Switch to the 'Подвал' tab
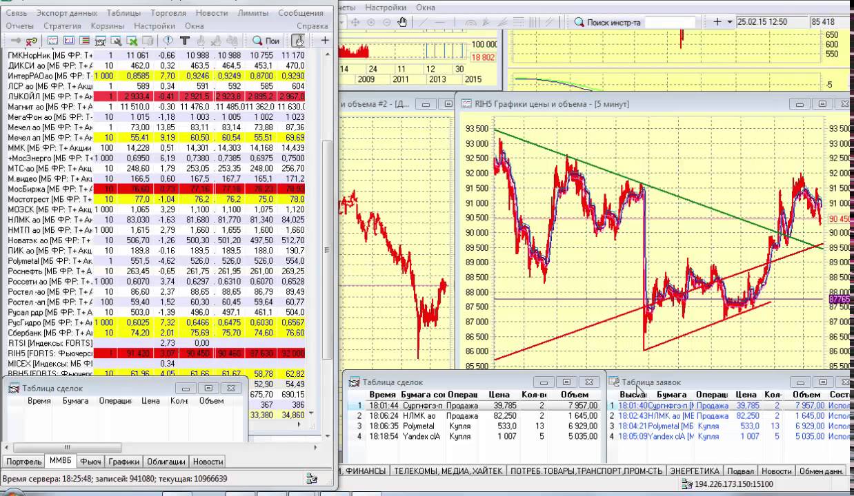854x496 pixels. [740, 471]
